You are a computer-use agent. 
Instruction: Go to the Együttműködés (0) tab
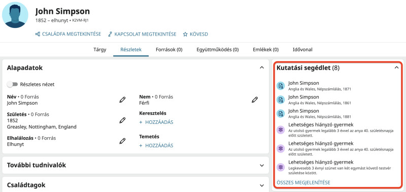click(218, 49)
